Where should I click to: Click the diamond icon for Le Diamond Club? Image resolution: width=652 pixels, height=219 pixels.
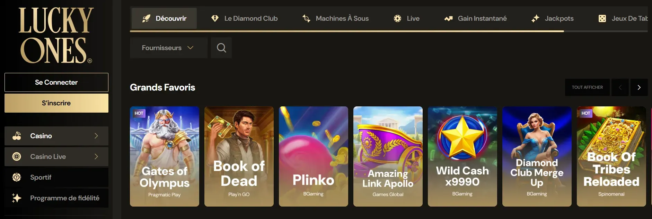coord(215,18)
